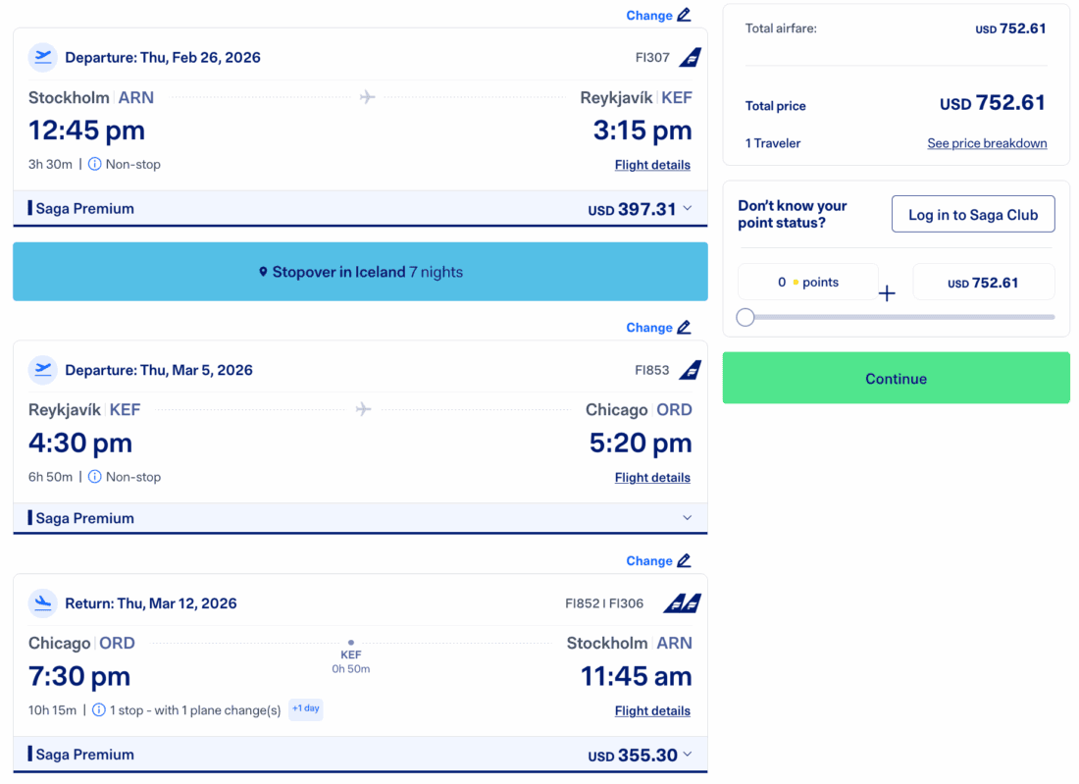Change the Reykjavík to Chicago flight
The image size is (1079, 784).
(658, 328)
